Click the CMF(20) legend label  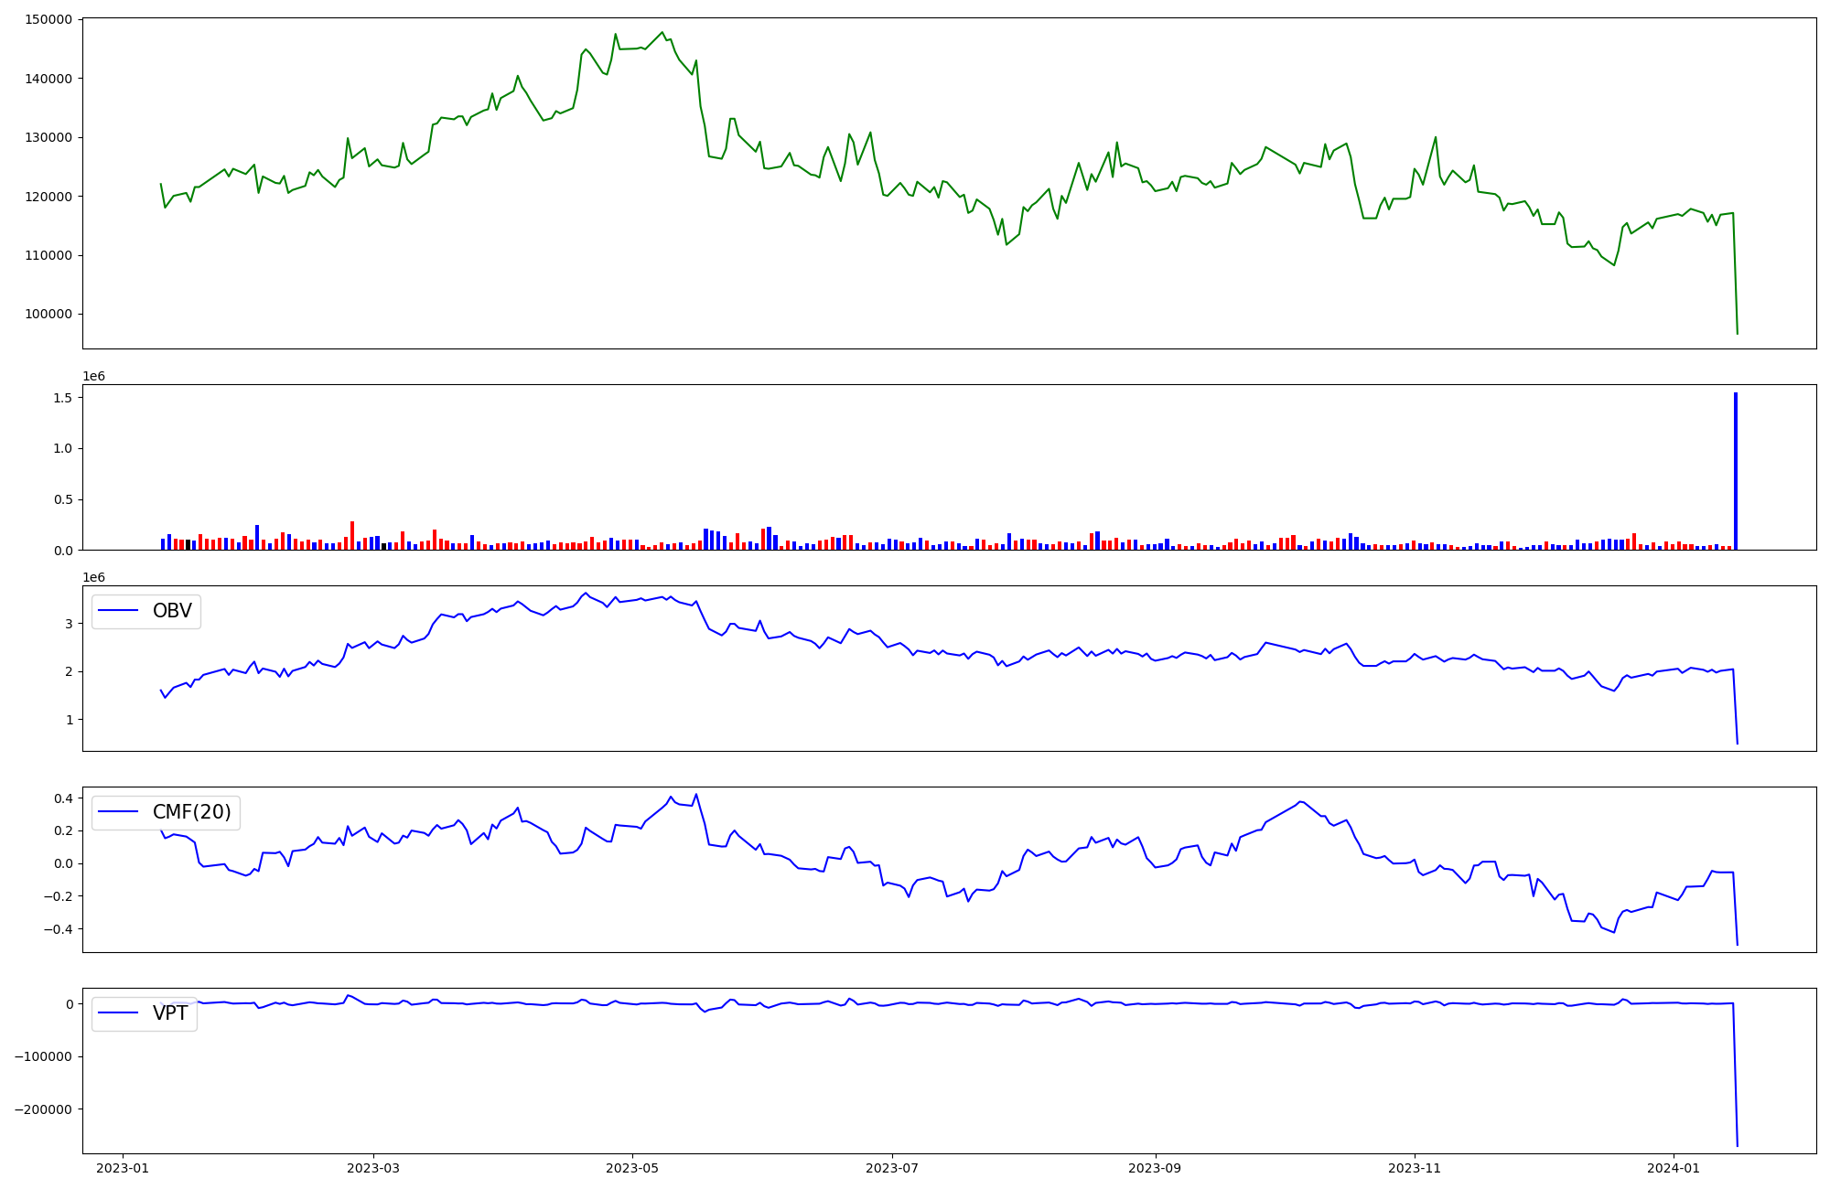coord(191,812)
